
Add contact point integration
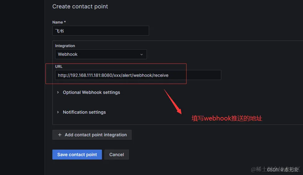click(92, 135)
